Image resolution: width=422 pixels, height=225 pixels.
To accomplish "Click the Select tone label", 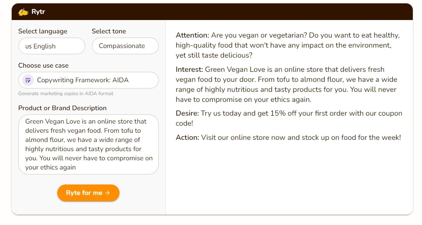I will coord(109,31).
